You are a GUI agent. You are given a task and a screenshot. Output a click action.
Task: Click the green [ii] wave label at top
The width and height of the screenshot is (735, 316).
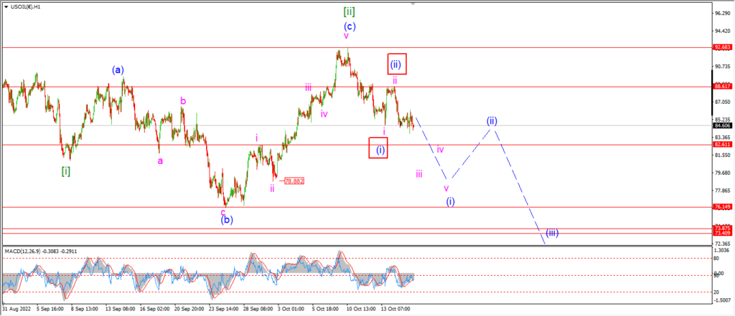349,11
